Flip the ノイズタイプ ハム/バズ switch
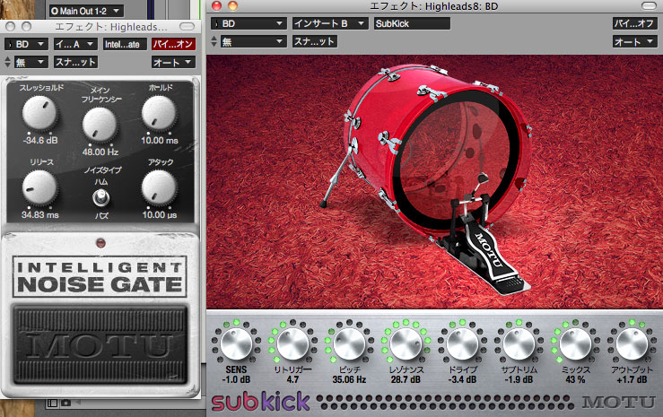The image size is (663, 417). [101, 197]
